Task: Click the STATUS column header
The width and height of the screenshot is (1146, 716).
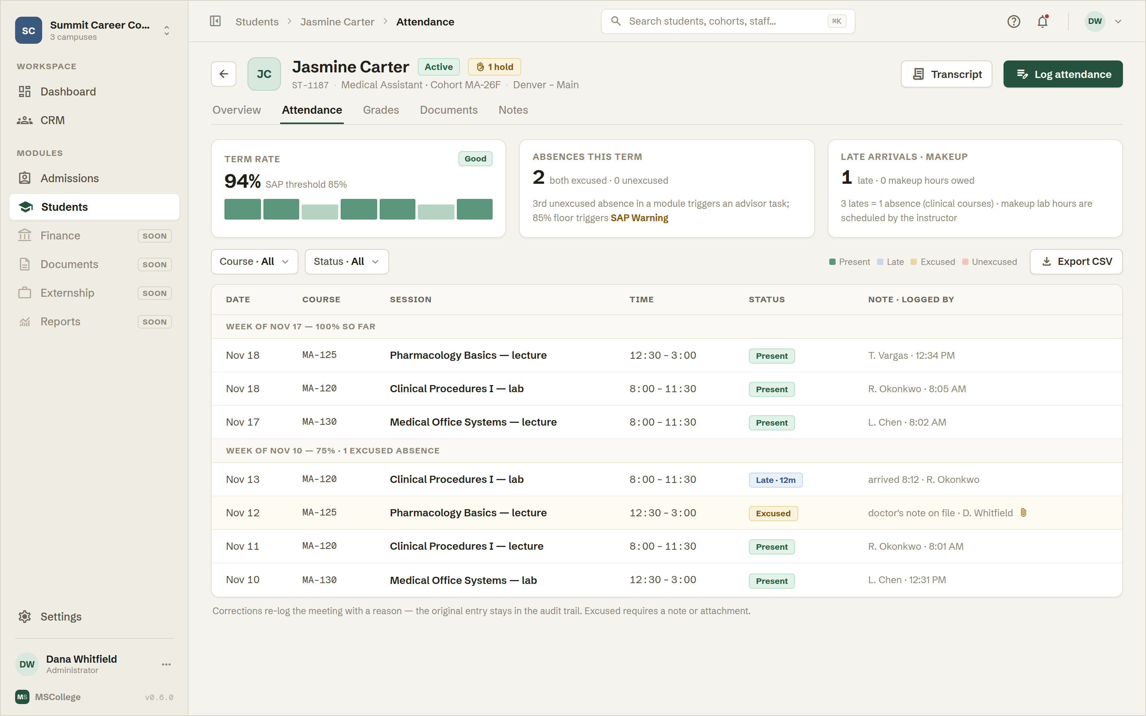Action: pyautogui.click(x=766, y=299)
